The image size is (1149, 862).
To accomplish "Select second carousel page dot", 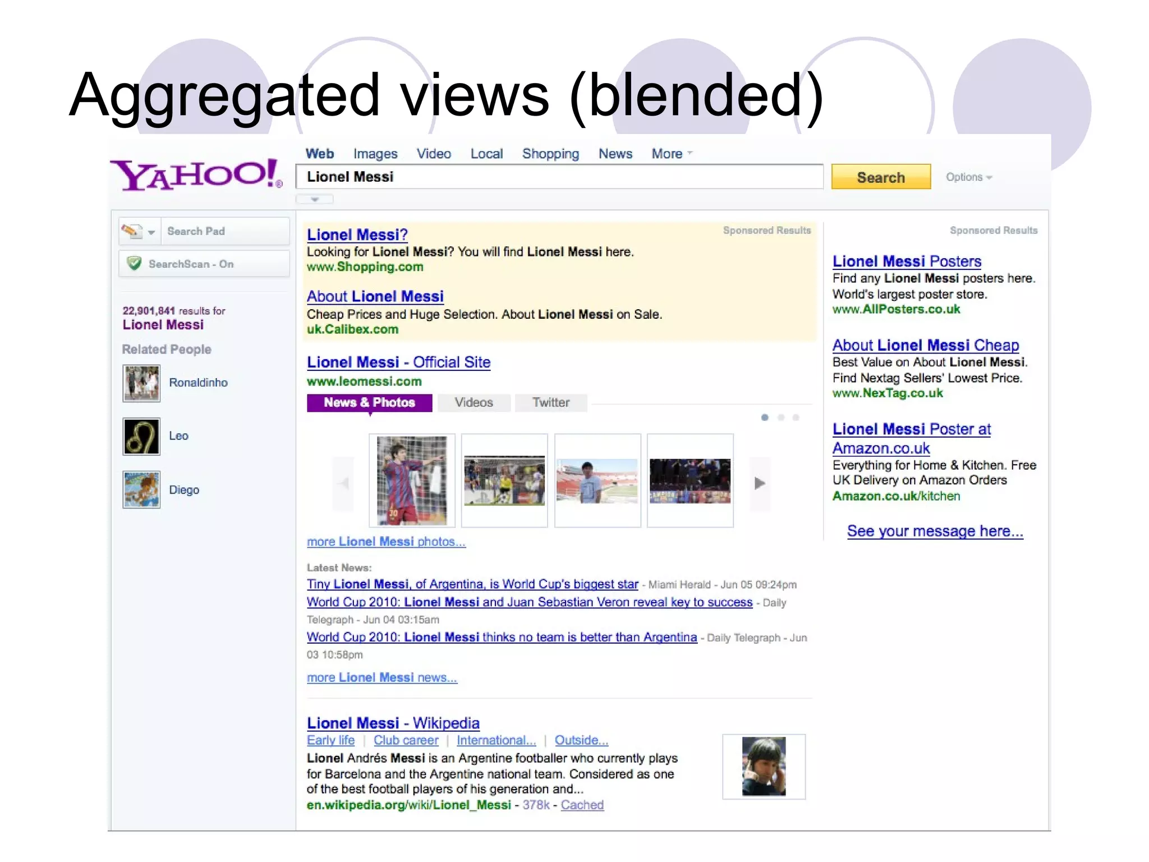I will tap(781, 418).
